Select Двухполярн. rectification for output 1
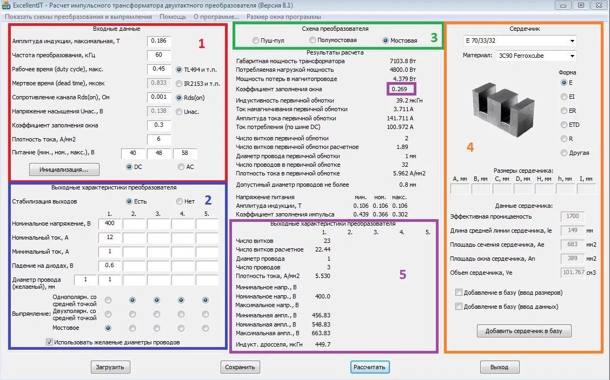Screen dimensions: 610x380 click(108, 314)
